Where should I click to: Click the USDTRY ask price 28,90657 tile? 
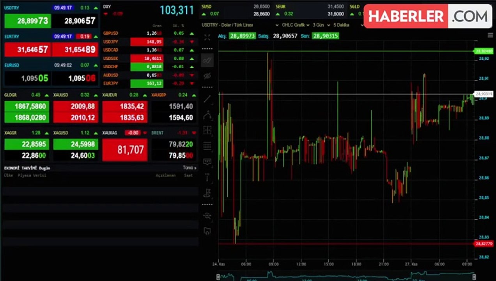tap(75, 21)
